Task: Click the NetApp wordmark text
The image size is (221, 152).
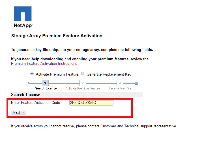Action: pyautogui.click(x=23, y=25)
